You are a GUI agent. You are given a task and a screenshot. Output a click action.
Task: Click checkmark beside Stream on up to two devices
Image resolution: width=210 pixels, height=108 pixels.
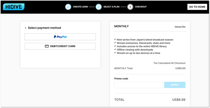tap(115, 53)
